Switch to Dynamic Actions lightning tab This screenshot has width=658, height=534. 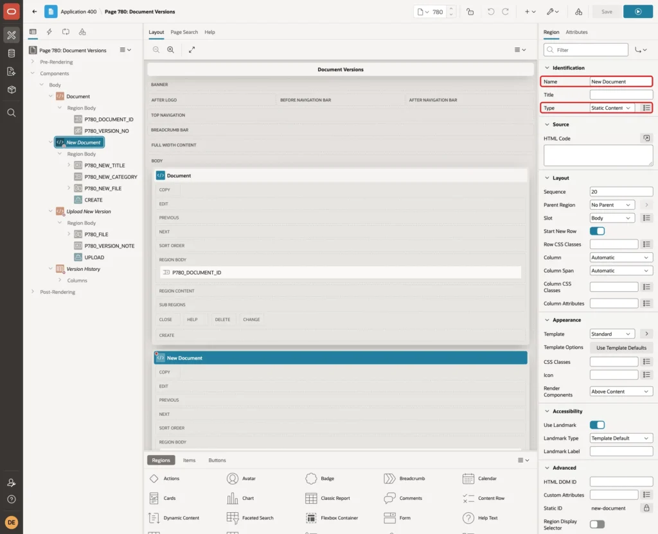(49, 32)
